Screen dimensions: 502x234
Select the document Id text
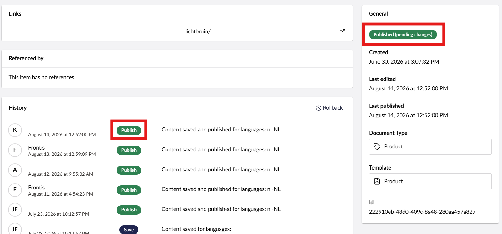(422, 212)
